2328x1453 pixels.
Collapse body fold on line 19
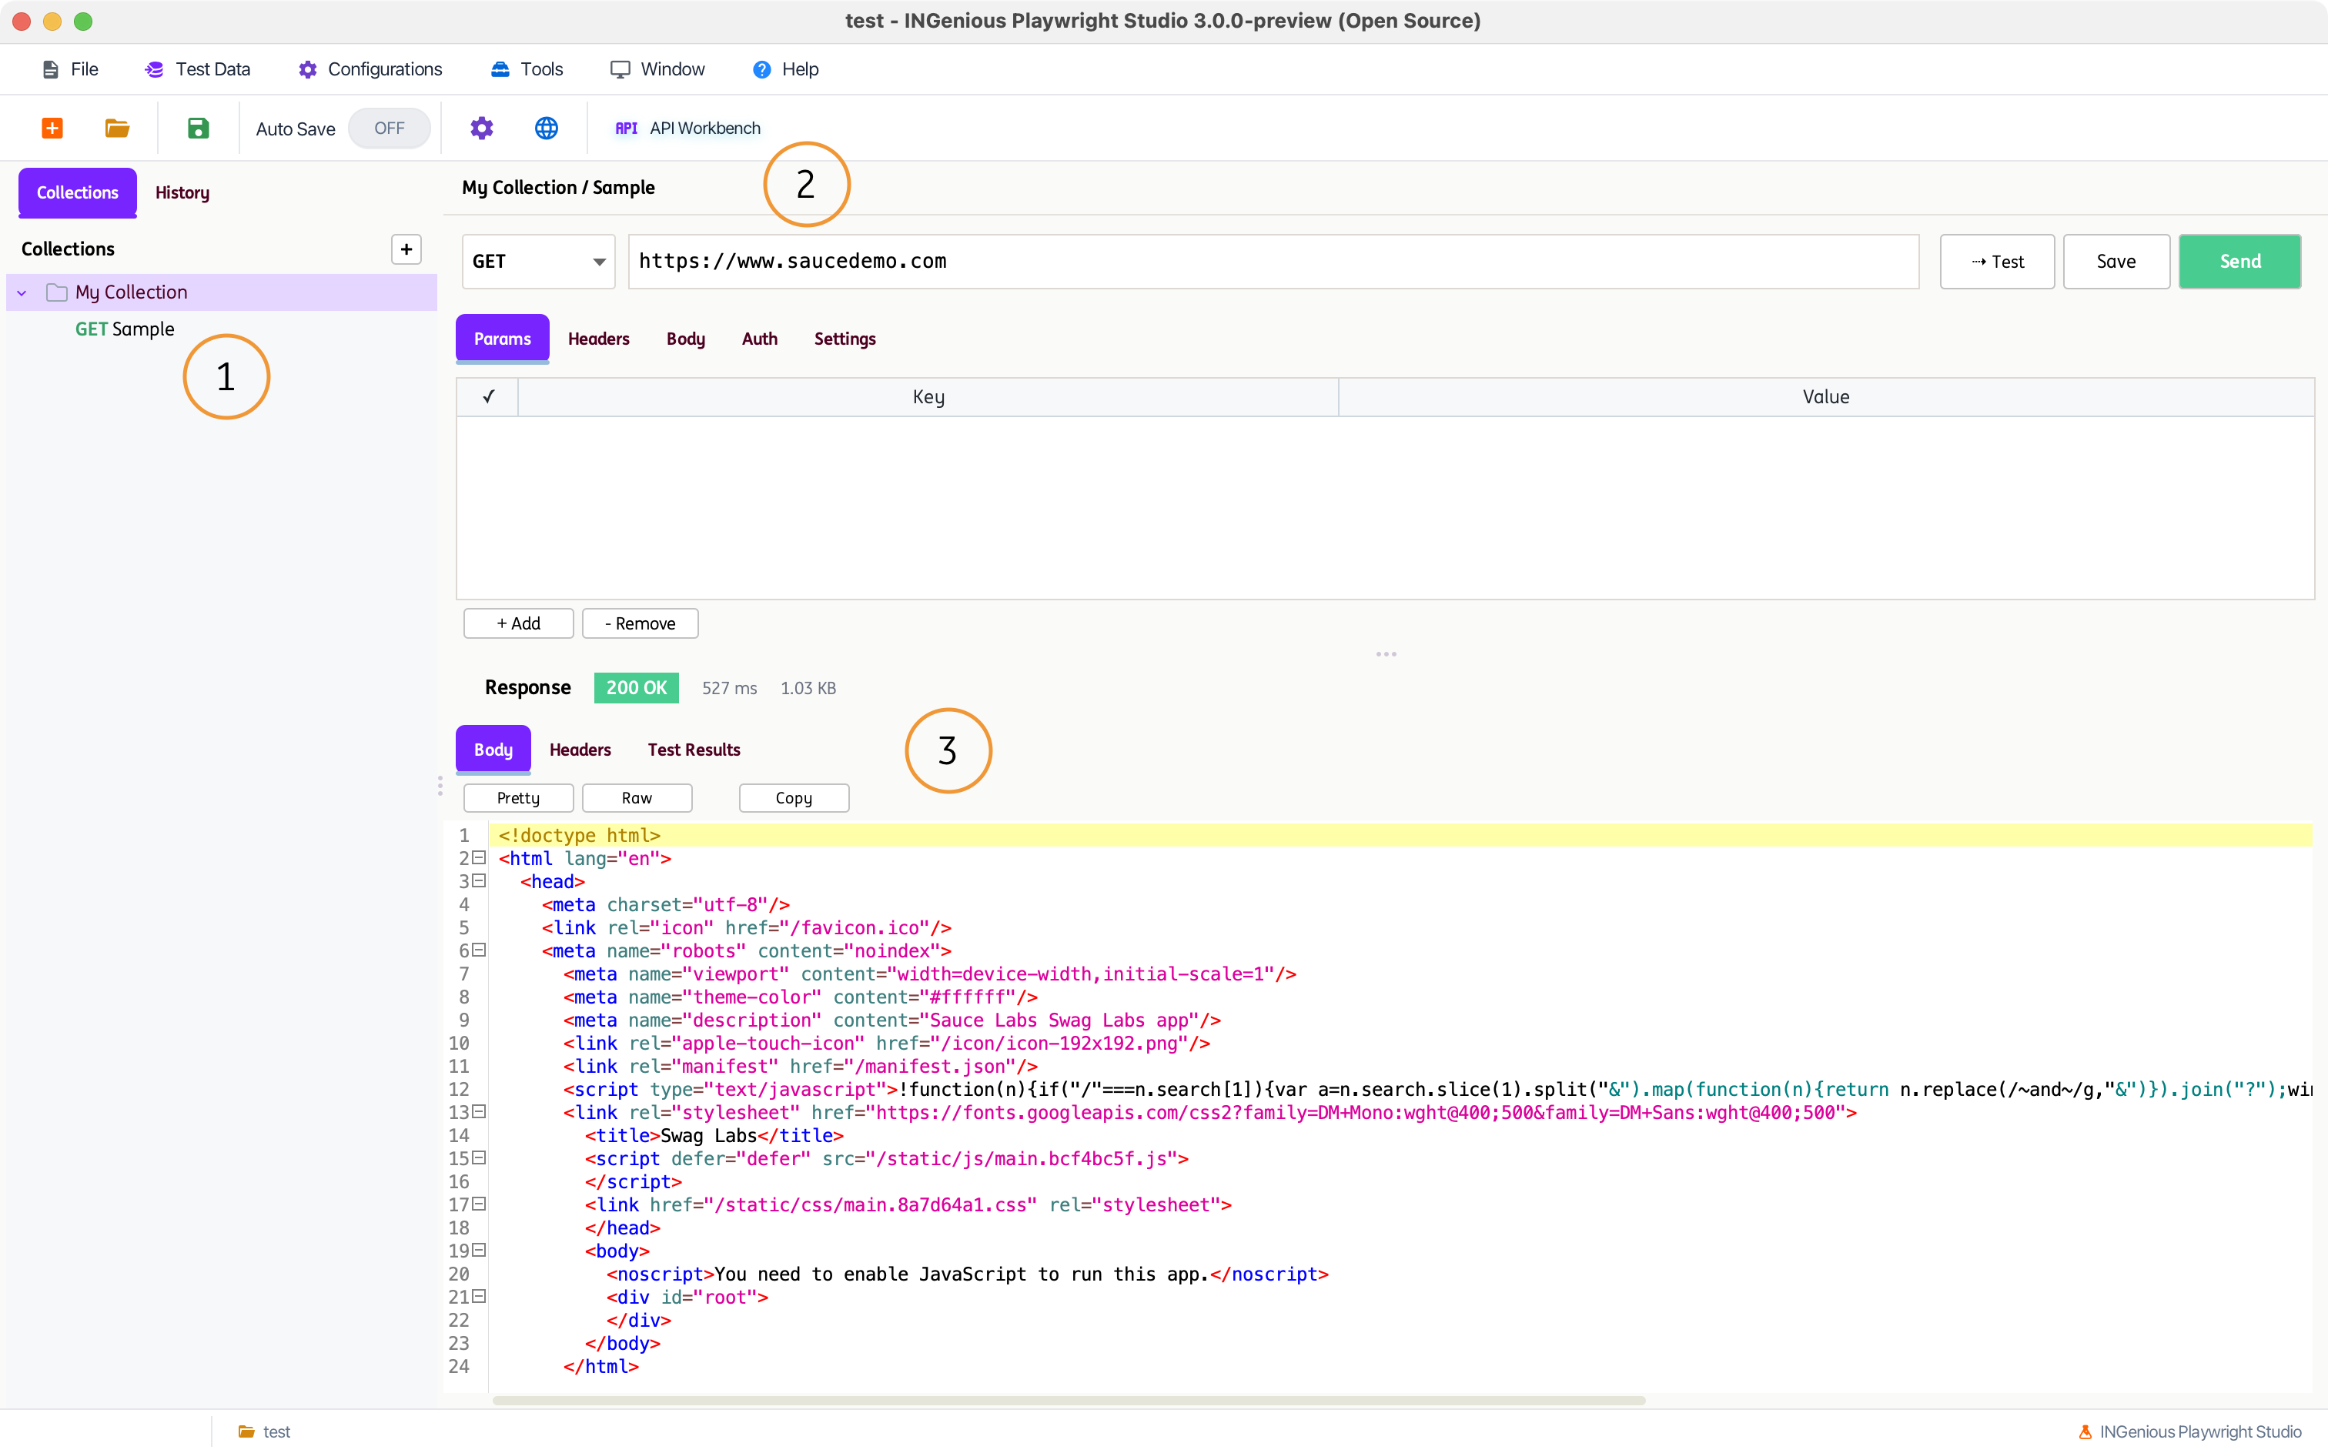click(479, 1251)
